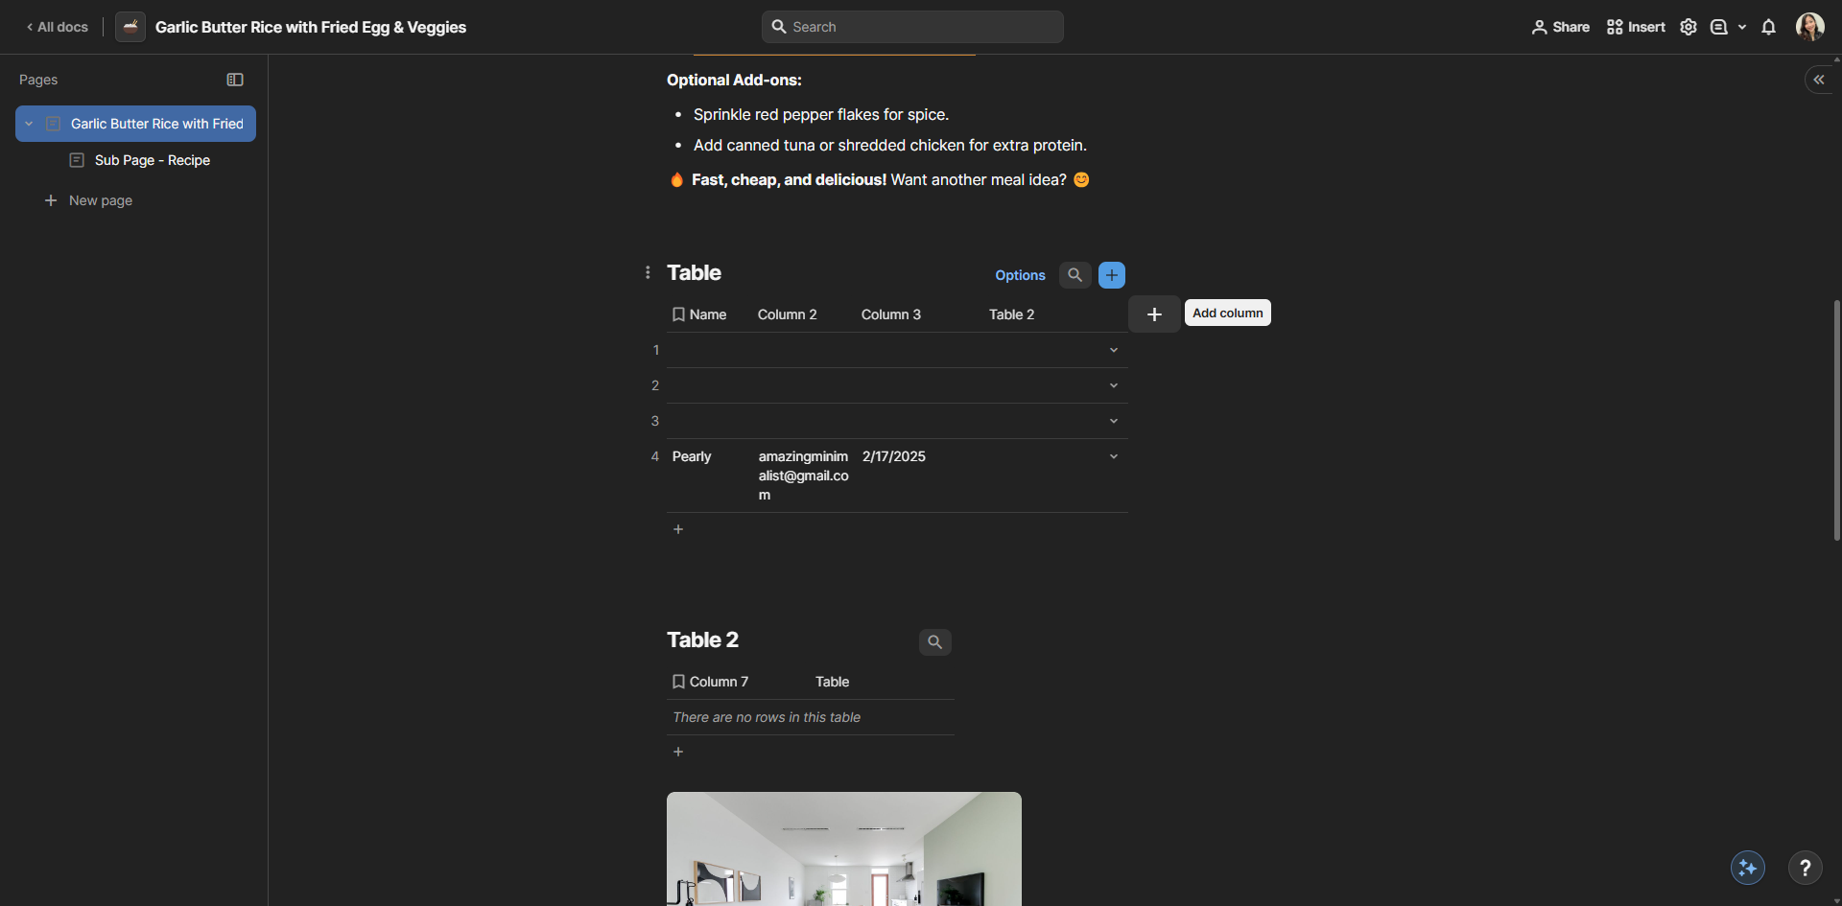The height and width of the screenshot is (906, 1842).
Task: Click the blue plus button next to Table's search icon
Action: [x=1111, y=275]
